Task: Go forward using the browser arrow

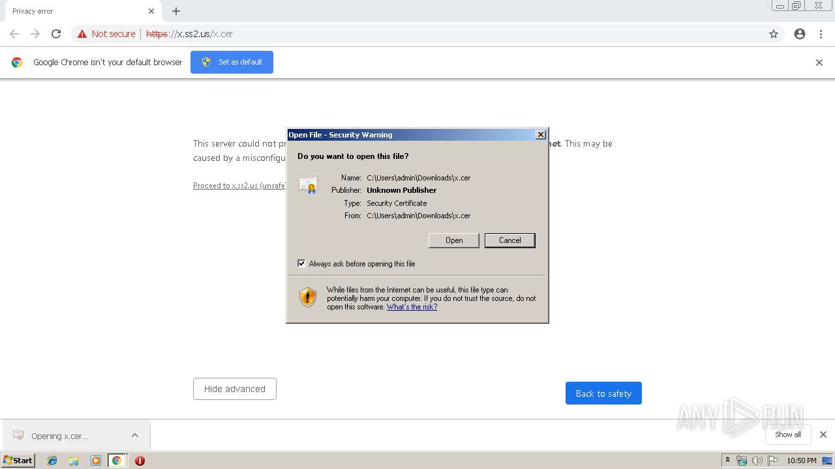Action: (35, 34)
